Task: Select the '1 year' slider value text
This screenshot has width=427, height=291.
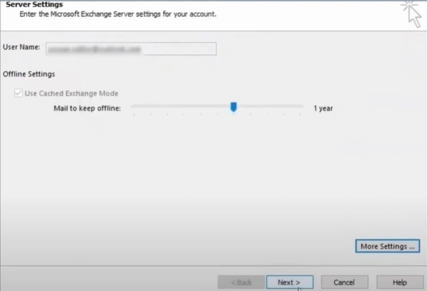Action: coord(323,108)
